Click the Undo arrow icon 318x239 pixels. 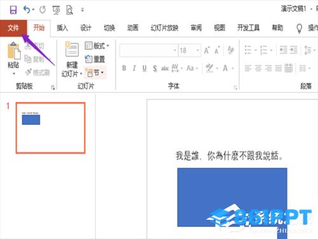click(27, 10)
